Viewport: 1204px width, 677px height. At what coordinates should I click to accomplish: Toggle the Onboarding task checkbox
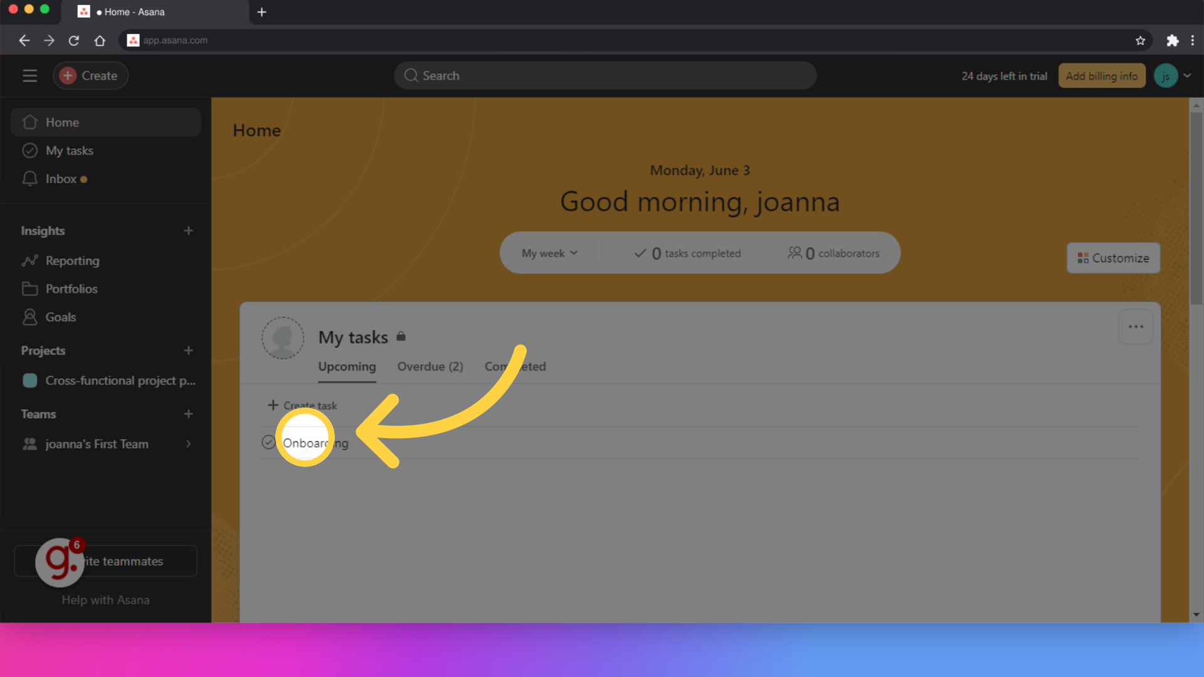[x=267, y=442]
